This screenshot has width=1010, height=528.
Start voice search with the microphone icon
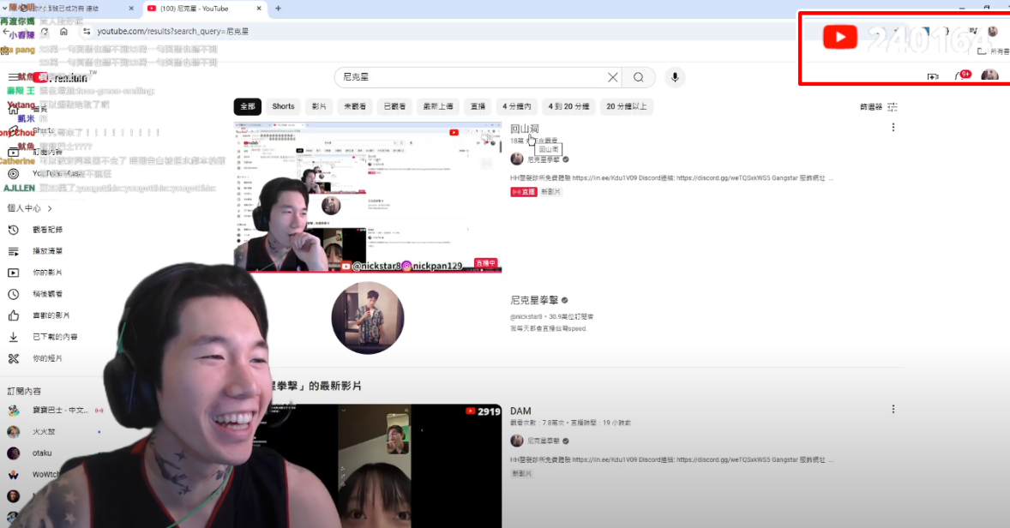(x=675, y=77)
